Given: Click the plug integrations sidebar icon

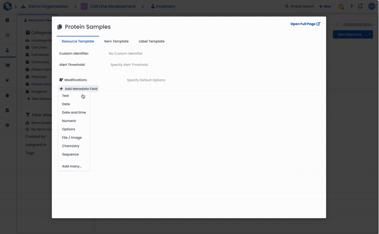Looking at the screenshot, I should (7, 80).
